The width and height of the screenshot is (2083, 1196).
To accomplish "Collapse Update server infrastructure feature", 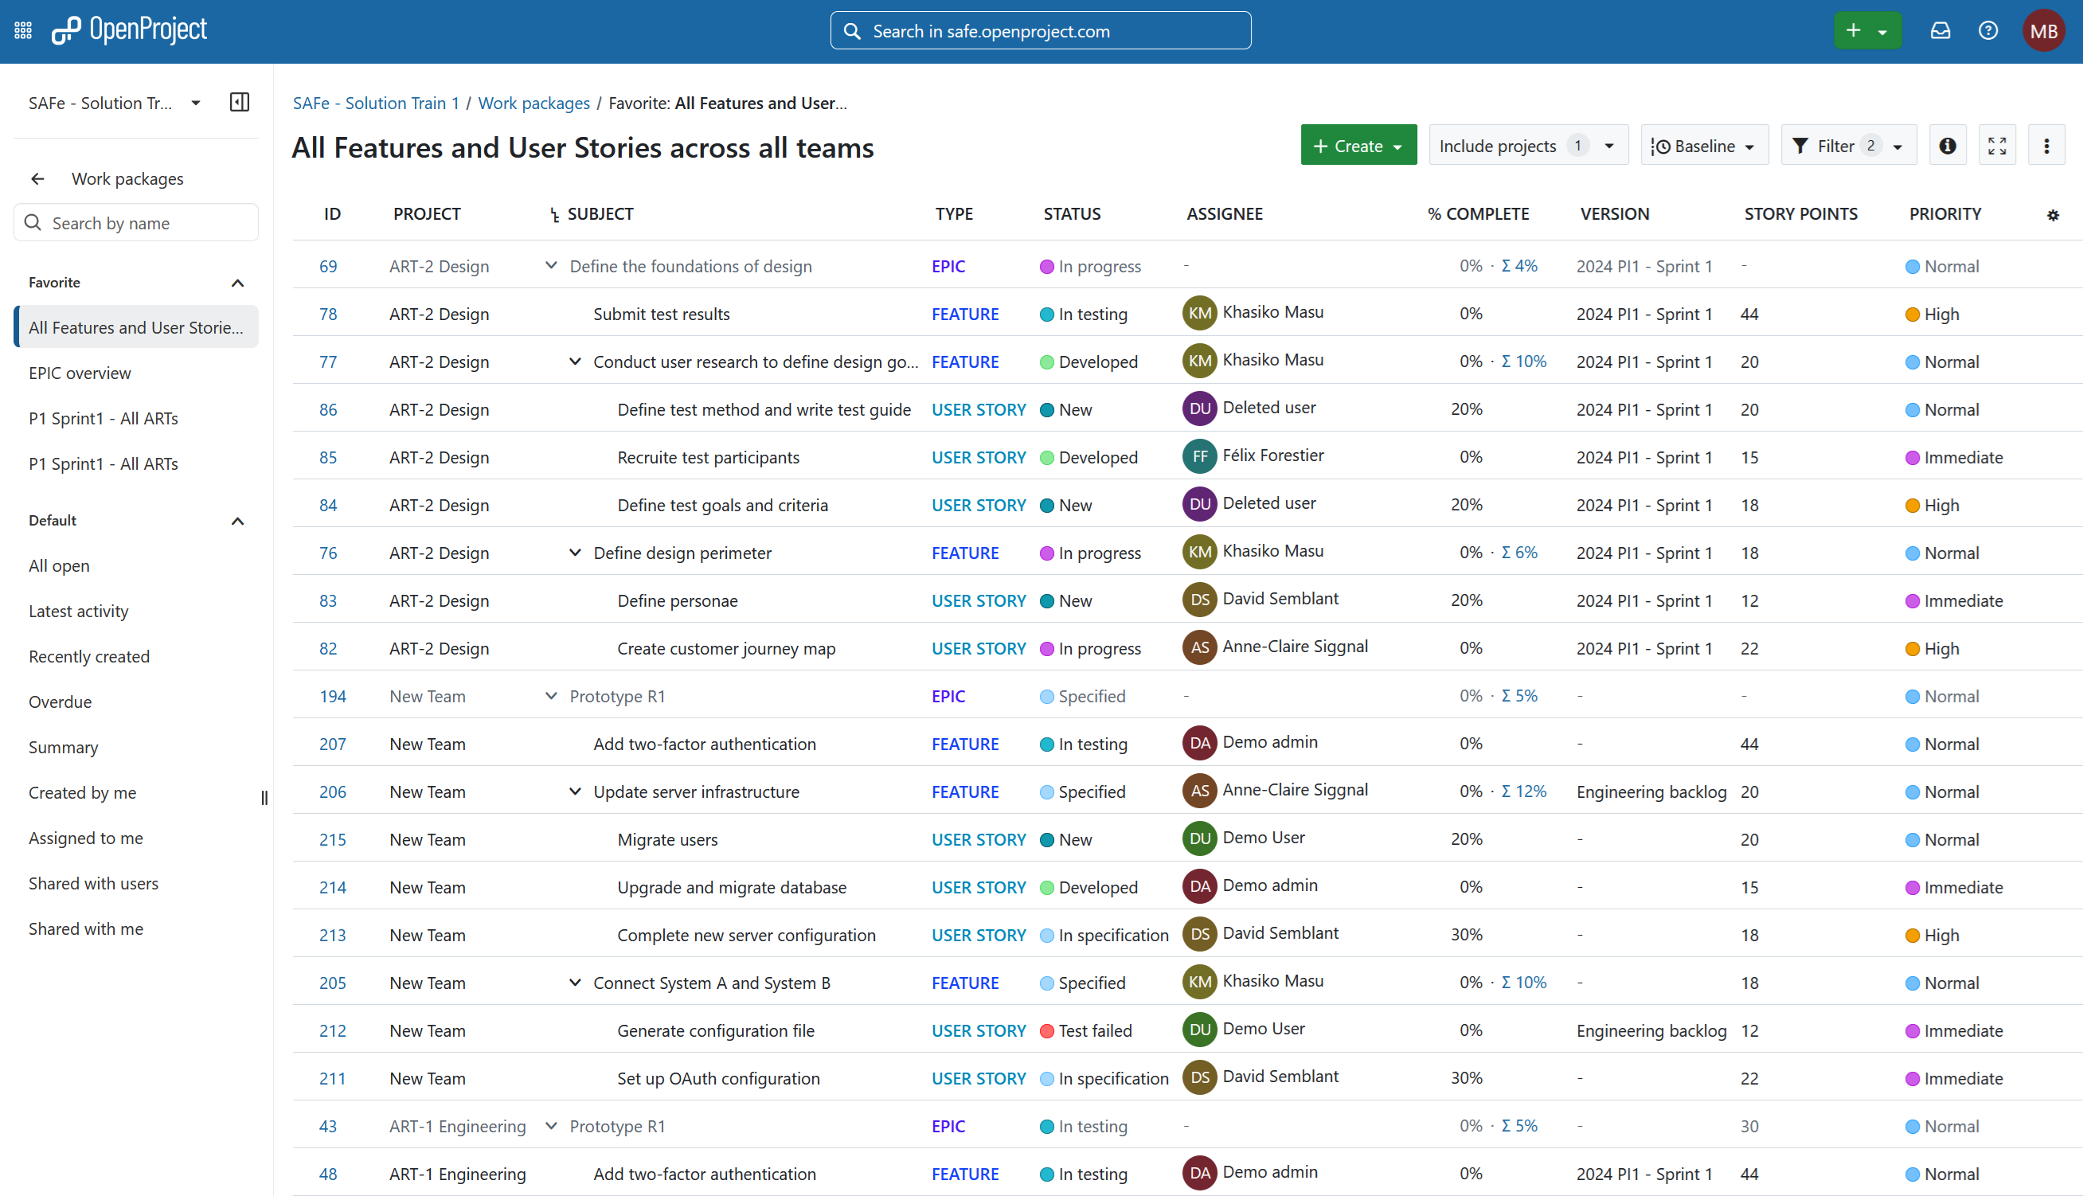I will pyautogui.click(x=575, y=791).
